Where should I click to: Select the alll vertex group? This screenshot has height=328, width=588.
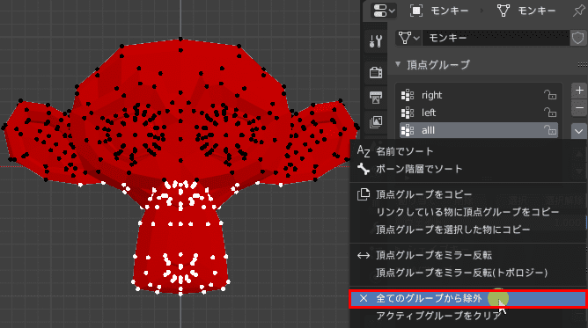[479, 130]
